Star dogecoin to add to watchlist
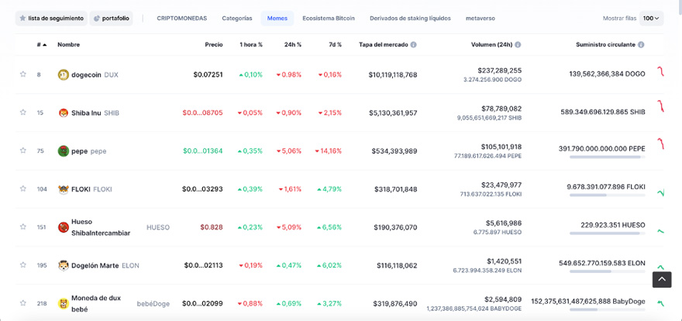Viewport: 682px width, 321px height. 23,74
